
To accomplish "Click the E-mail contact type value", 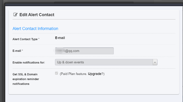I will click(60, 38).
